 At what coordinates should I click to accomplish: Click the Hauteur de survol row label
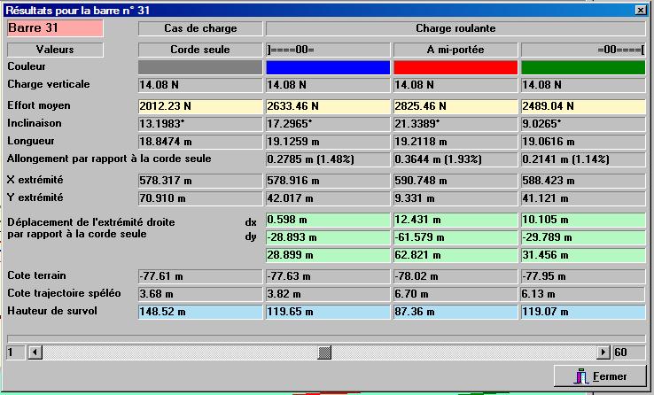click(x=52, y=311)
